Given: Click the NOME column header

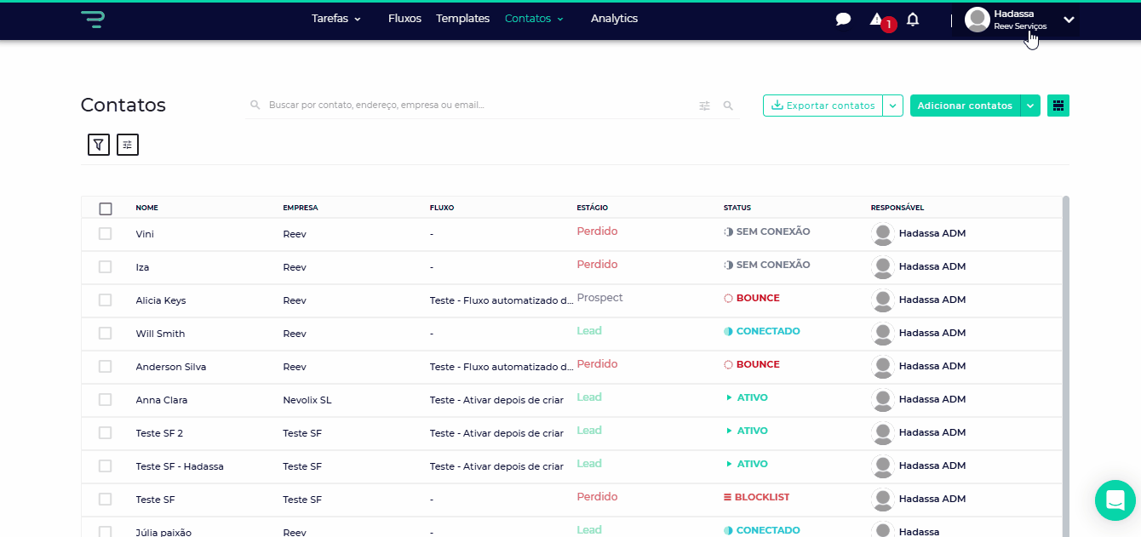Looking at the screenshot, I should pos(146,208).
